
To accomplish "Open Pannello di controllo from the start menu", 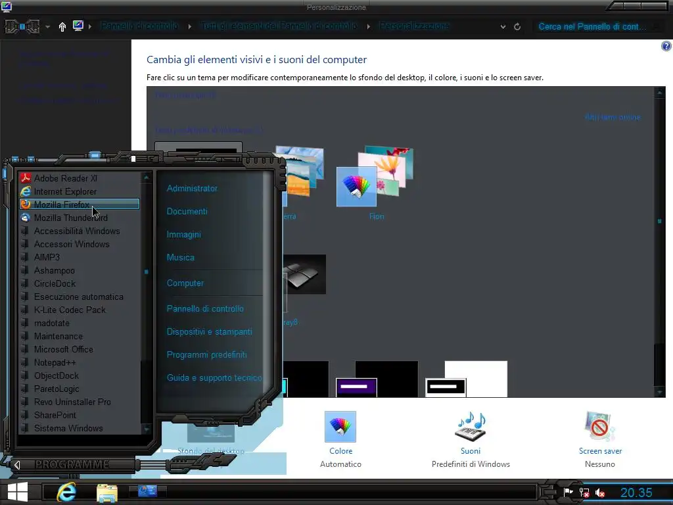I will pos(205,309).
